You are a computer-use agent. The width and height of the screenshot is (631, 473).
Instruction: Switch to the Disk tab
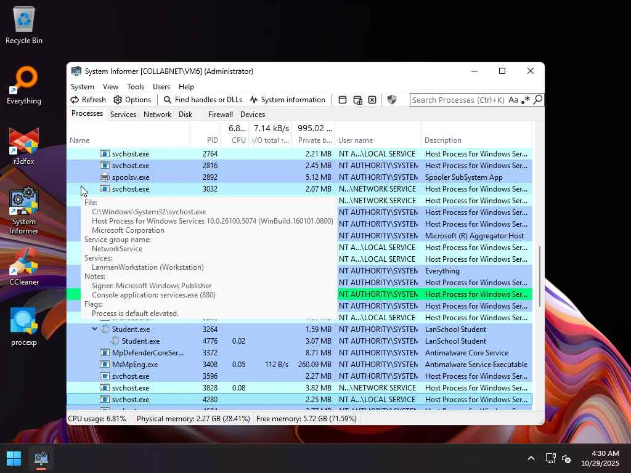tap(185, 114)
